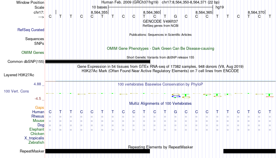The image size is (276, 158).
Task: Click the -4.5 PhyloP lower value
Action: (38, 99)
